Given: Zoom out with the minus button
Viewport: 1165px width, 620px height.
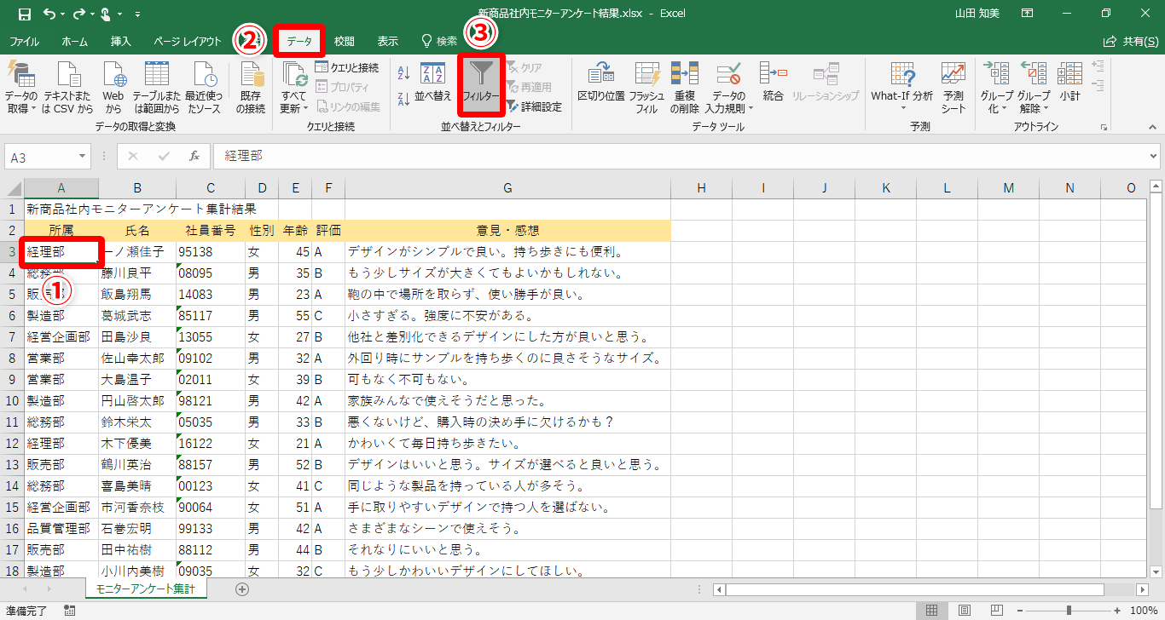Looking at the screenshot, I should (x=1020, y=611).
